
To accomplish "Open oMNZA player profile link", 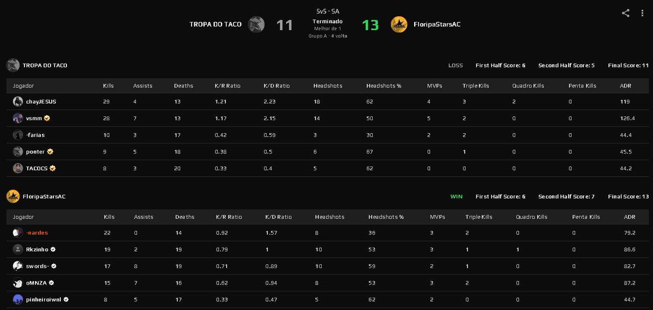I will pyautogui.click(x=36, y=283).
